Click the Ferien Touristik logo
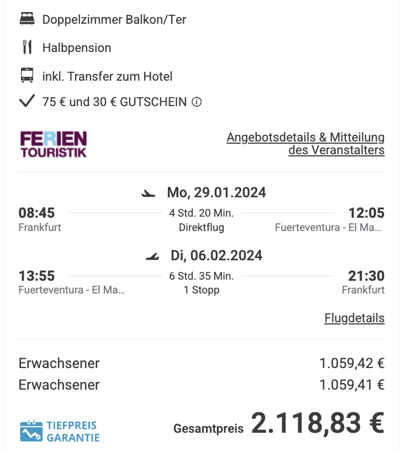The image size is (402, 451). tap(54, 144)
